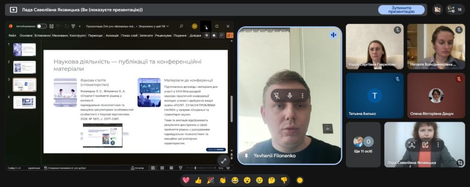
Task: Toggle the AutoSave switch in PowerPoint
Action: pos(41,26)
